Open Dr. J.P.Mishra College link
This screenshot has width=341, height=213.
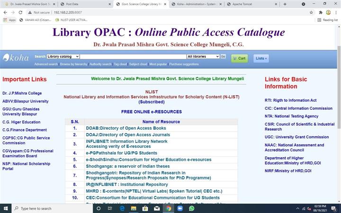[22, 93]
